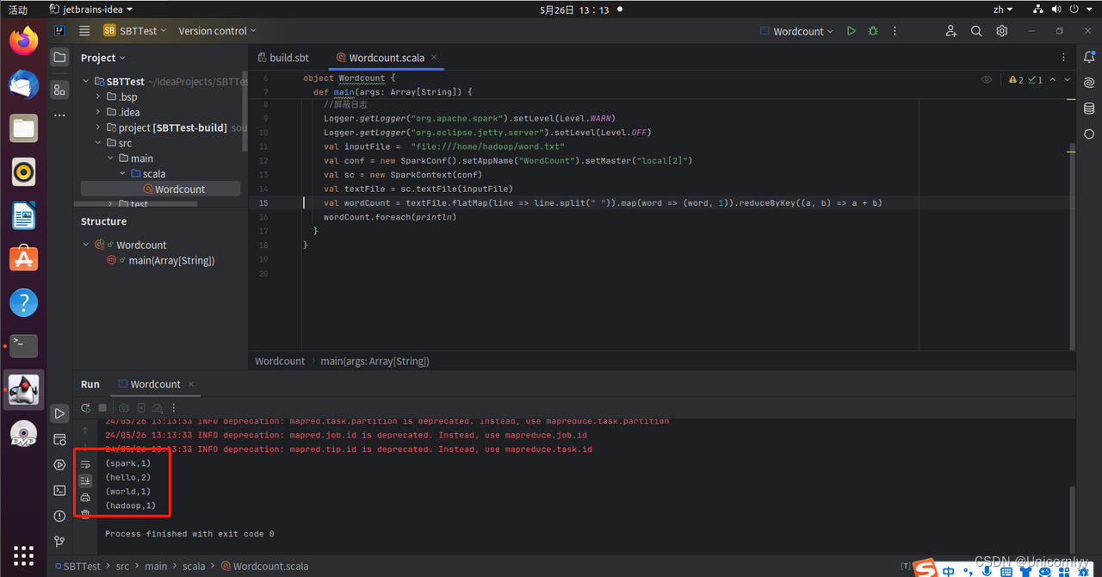Open Project view mode dropdown
Screen dimensions: 1102x577
click(x=103, y=58)
